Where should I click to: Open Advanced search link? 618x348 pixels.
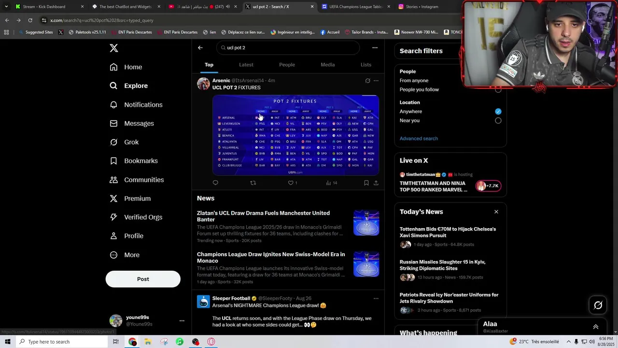click(x=419, y=138)
